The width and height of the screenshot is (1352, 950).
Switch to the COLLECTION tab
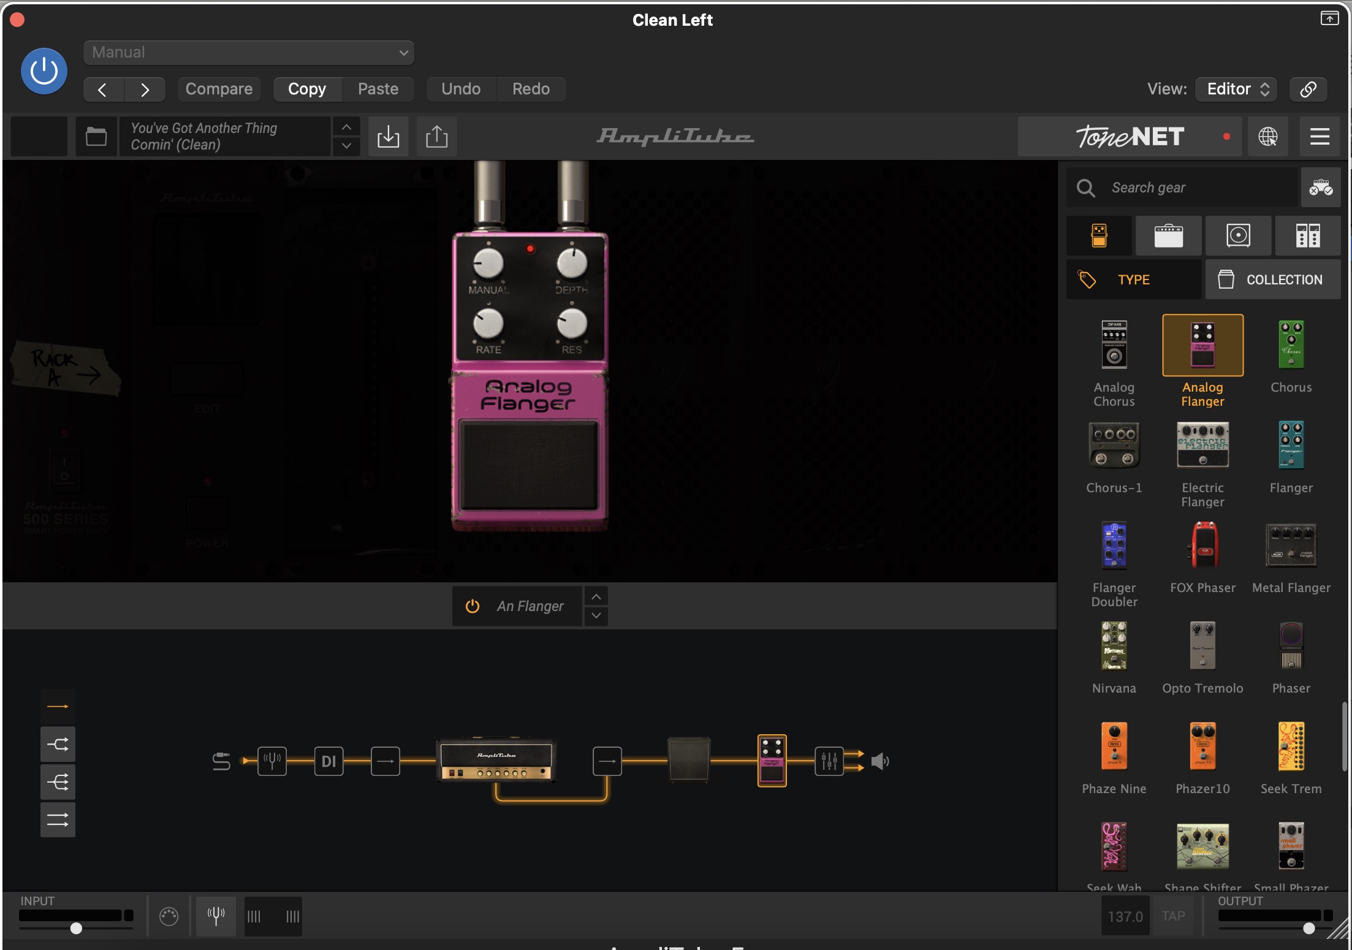coord(1272,279)
